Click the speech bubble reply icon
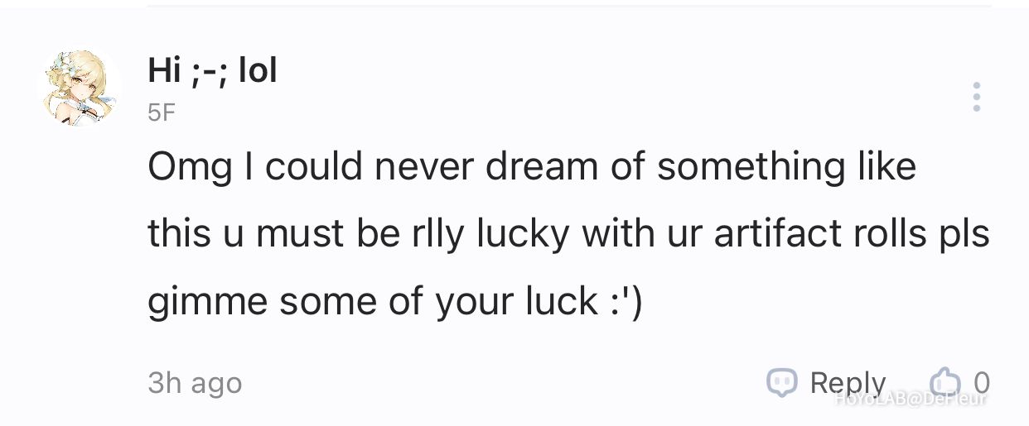This screenshot has height=426, width=1029. coord(782,382)
